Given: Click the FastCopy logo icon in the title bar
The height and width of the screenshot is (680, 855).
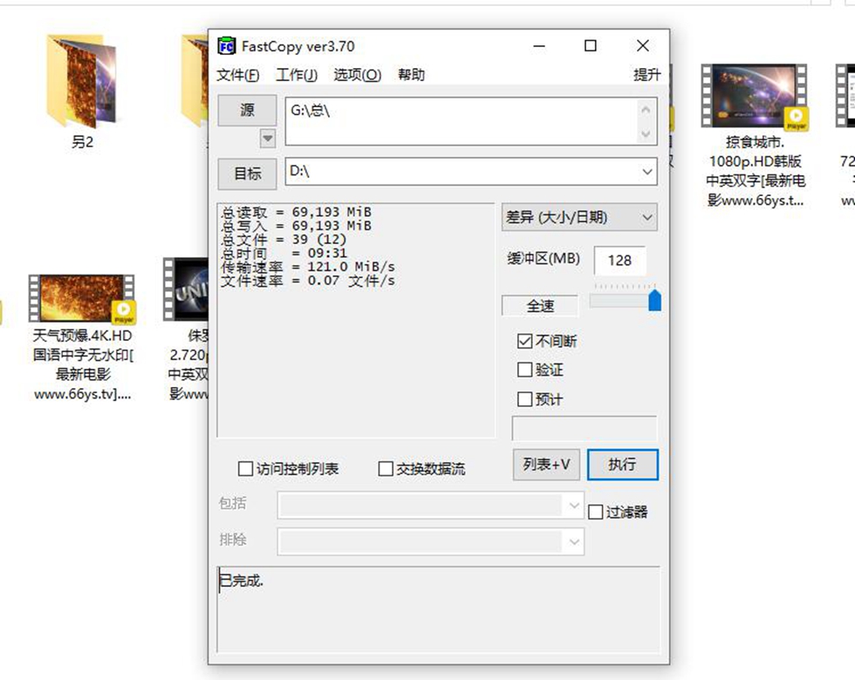Looking at the screenshot, I should pyautogui.click(x=227, y=45).
